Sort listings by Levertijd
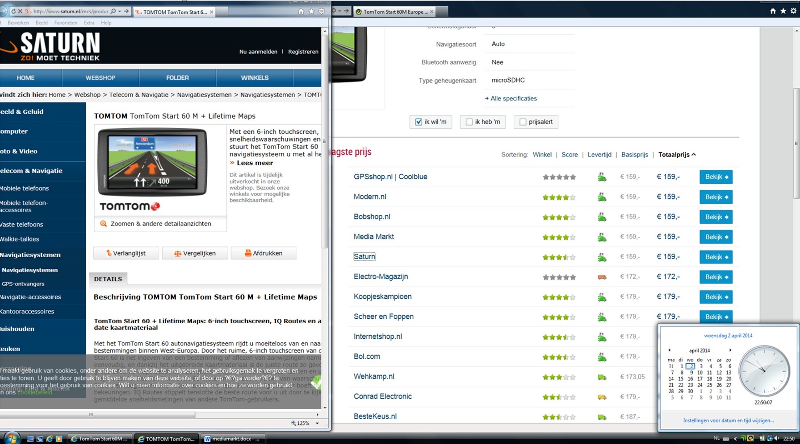This screenshot has height=444, width=800. point(599,155)
